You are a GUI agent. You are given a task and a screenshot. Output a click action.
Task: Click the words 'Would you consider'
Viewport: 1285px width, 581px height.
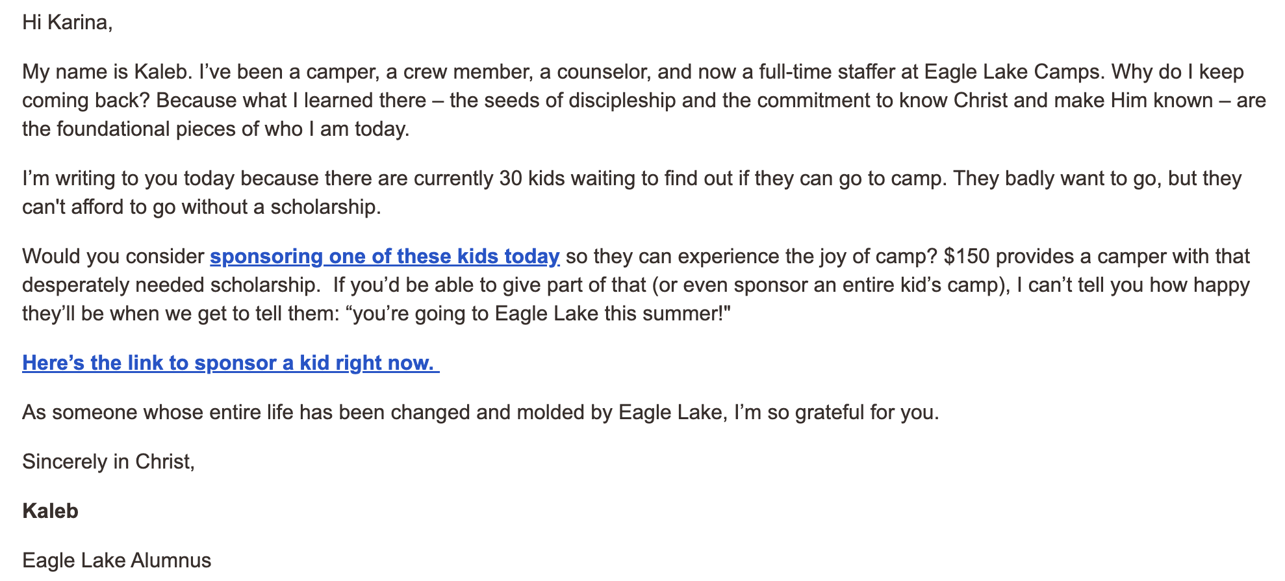point(113,257)
